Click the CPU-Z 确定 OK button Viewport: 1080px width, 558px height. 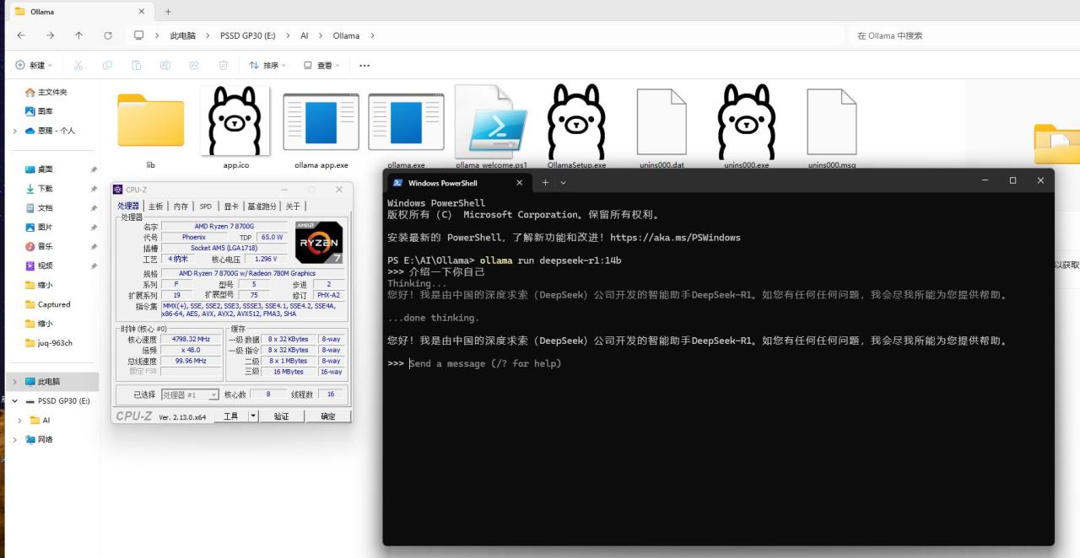point(328,416)
